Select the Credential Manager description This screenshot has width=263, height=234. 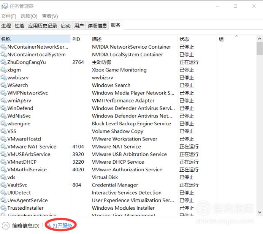tap(115, 185)
